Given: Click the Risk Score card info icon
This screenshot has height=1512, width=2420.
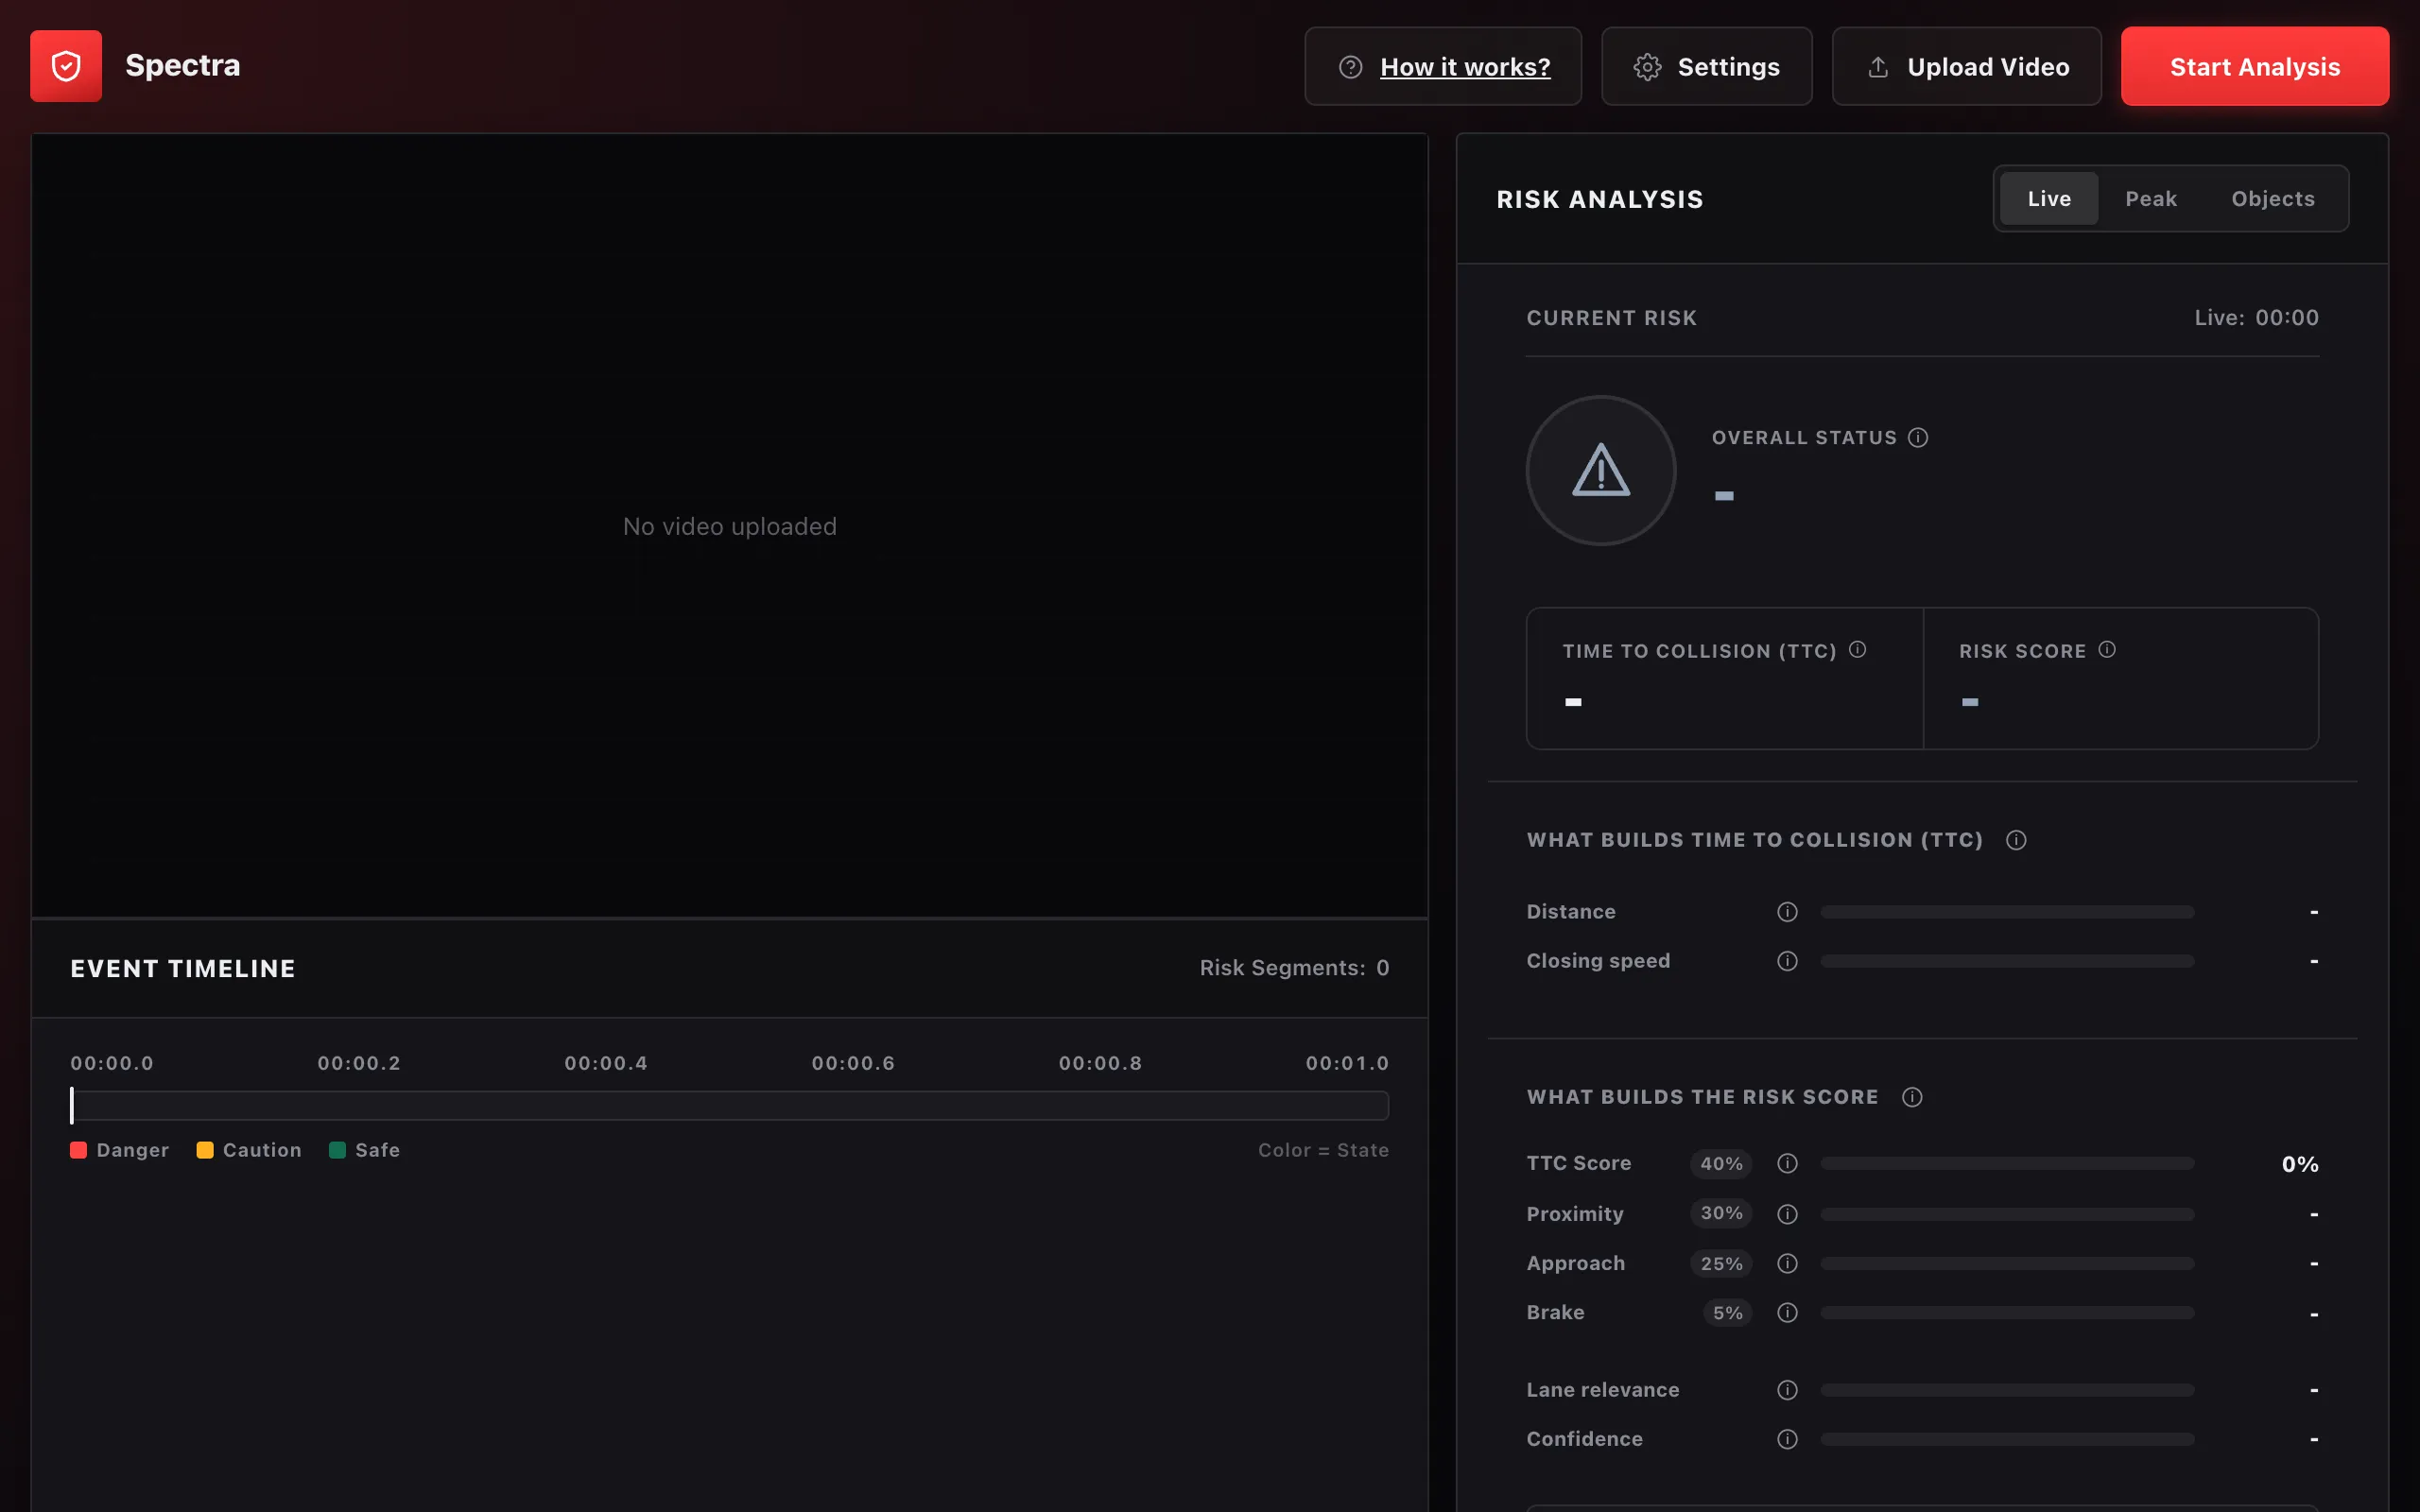Looking at the screenshot, I should point(2107,649).
